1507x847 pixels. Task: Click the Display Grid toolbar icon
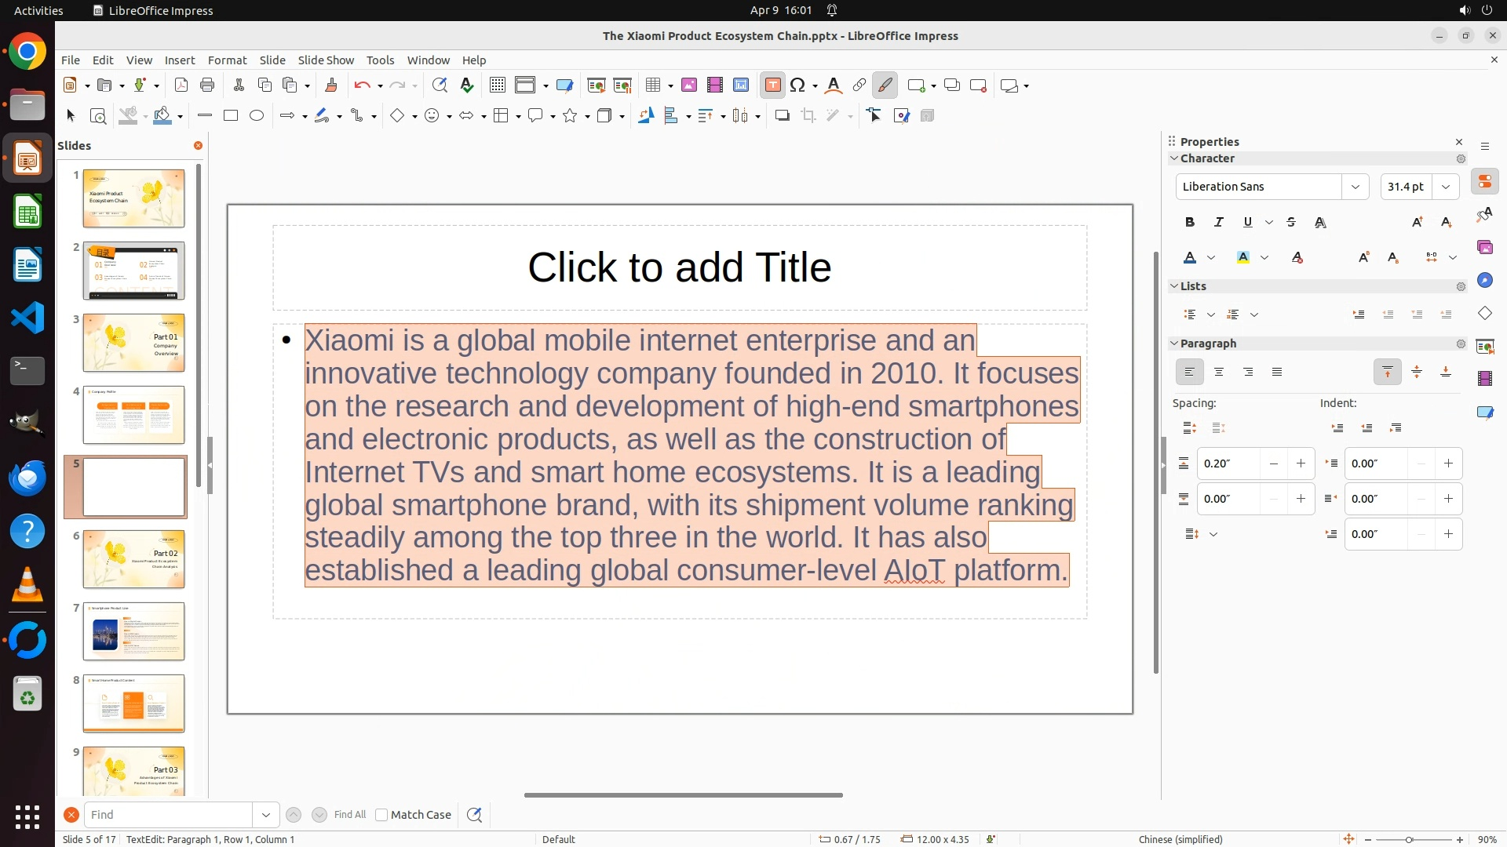(x=497, y=85)
